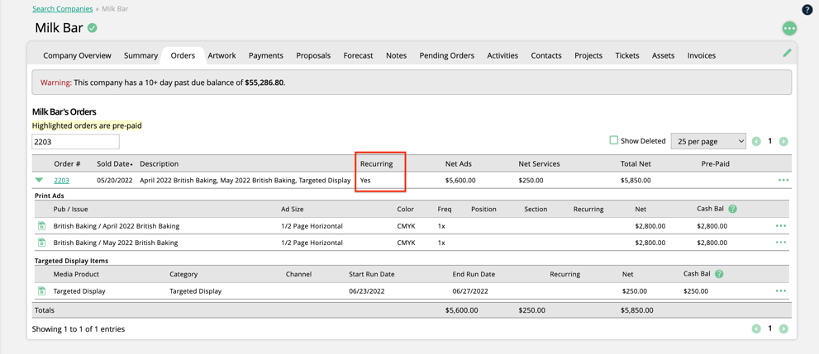
Task: Switch to Company Overview tab
Action: coord(78,55)
